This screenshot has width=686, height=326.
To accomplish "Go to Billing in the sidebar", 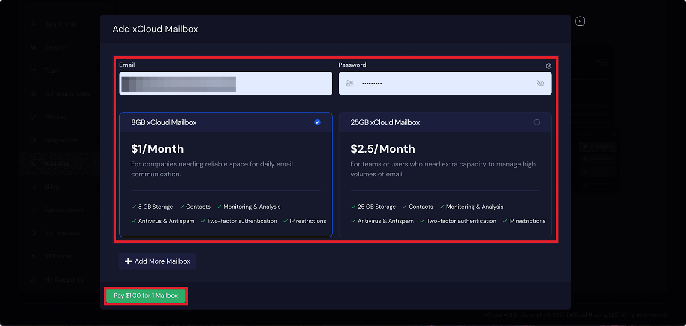I will pos(52,187).
